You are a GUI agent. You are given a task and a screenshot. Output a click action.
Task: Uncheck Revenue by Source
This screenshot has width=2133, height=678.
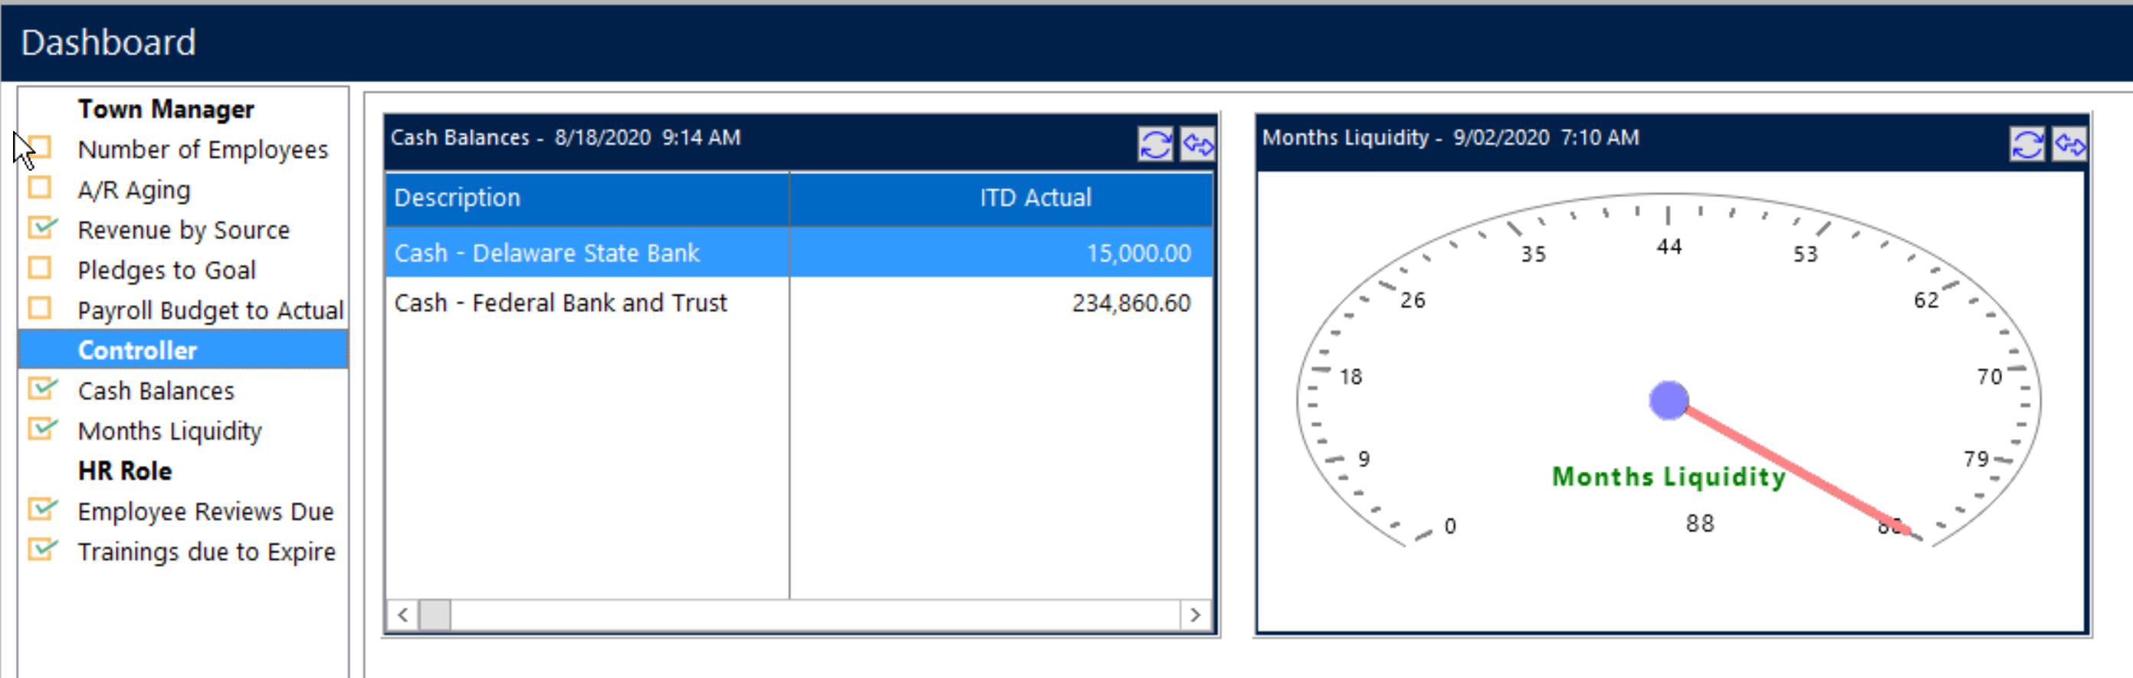tap(40, 228)
